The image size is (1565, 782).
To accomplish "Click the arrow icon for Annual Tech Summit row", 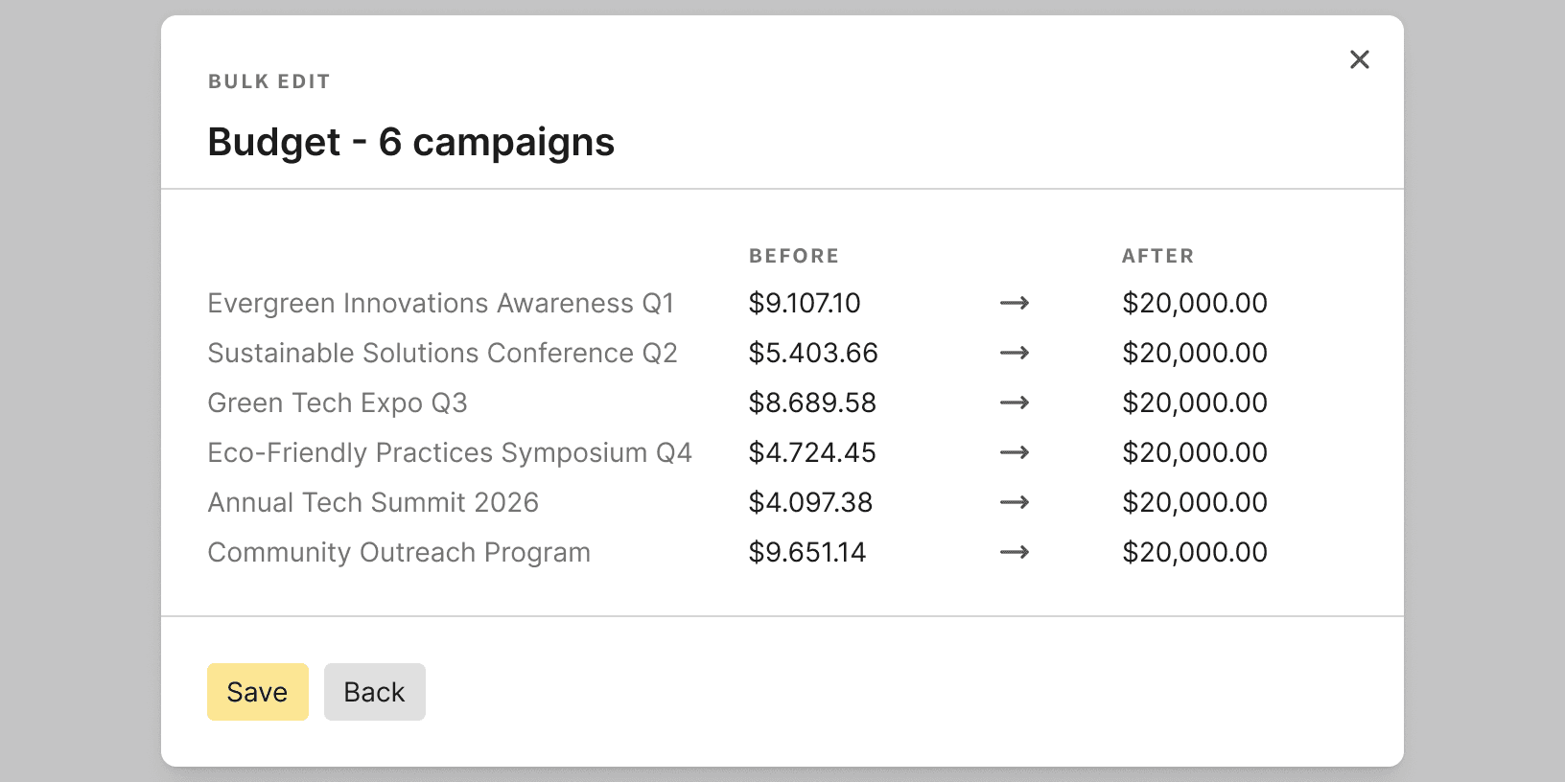I will [1015, 502].
